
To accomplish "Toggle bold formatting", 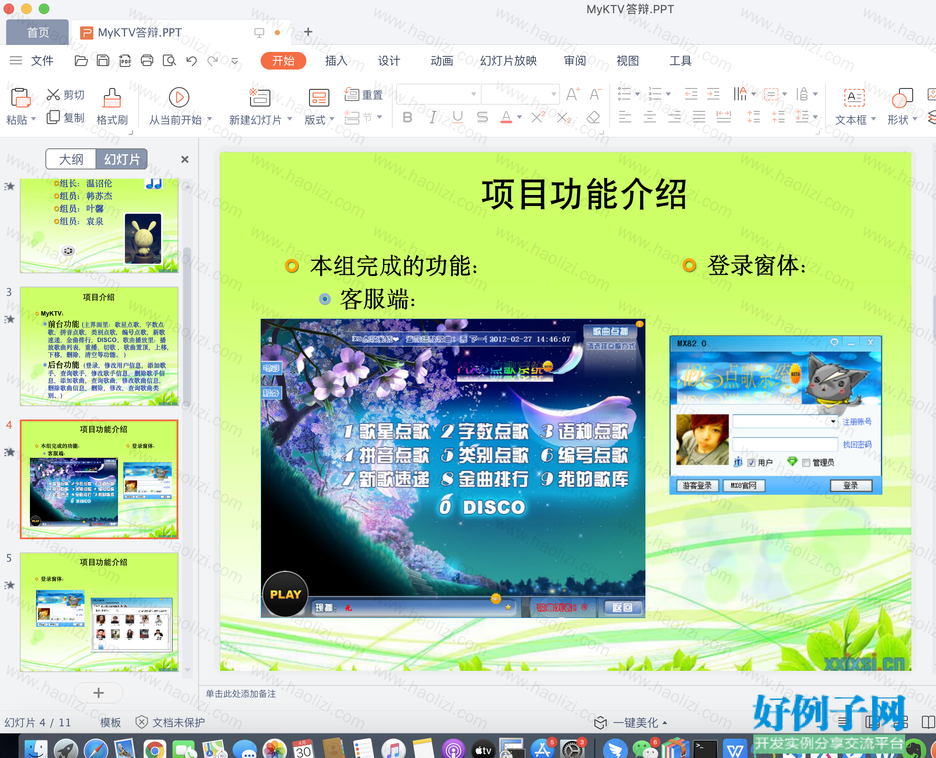I will pos(408,118).
